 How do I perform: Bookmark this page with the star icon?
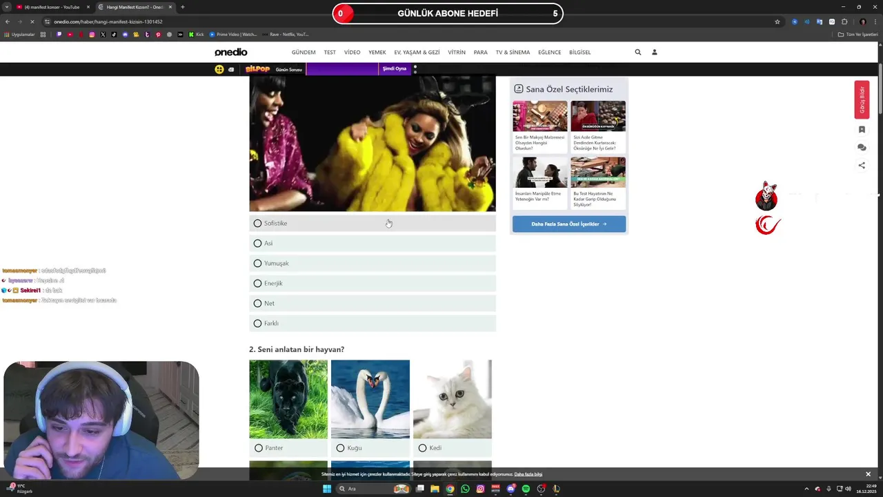tap(777, 21)
